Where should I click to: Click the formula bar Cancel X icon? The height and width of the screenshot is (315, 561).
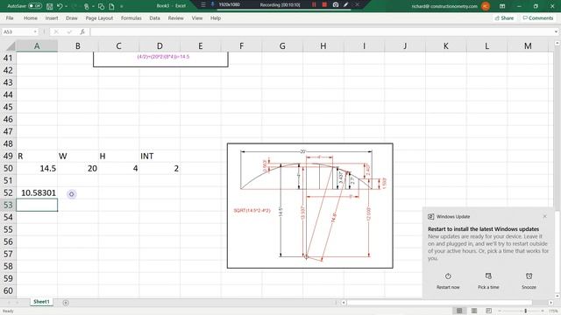click(x=56, y=31)
